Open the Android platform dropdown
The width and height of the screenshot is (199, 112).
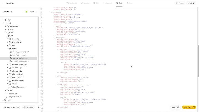pos(31,12)
